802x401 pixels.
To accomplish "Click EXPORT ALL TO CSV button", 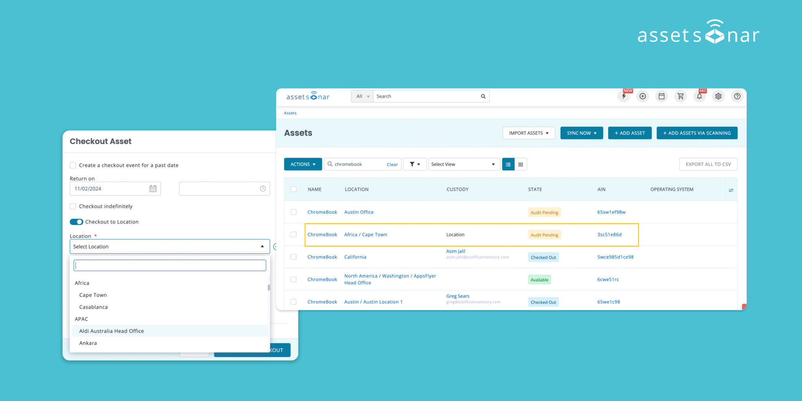I will point(708,164).
